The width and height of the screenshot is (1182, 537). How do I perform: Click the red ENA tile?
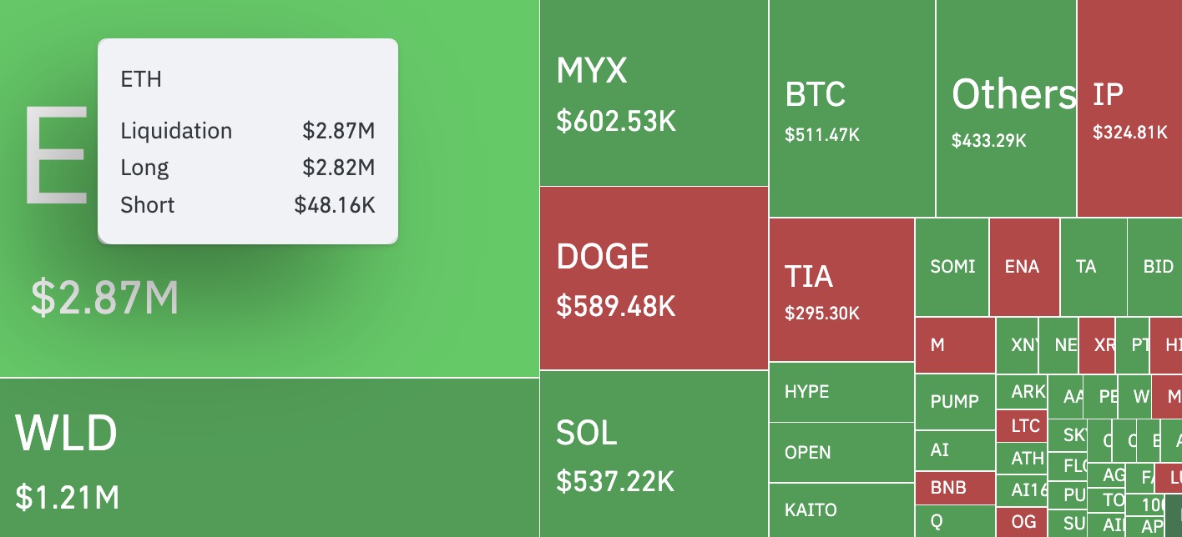1023,267
